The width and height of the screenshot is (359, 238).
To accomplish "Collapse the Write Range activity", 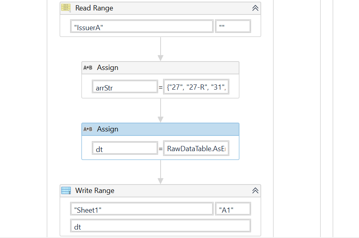I will [x=255, y=191].
